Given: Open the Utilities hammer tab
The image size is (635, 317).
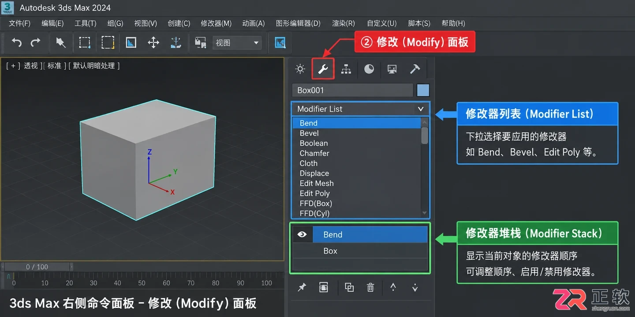Looking at the screenshot, I should point(415,69).
